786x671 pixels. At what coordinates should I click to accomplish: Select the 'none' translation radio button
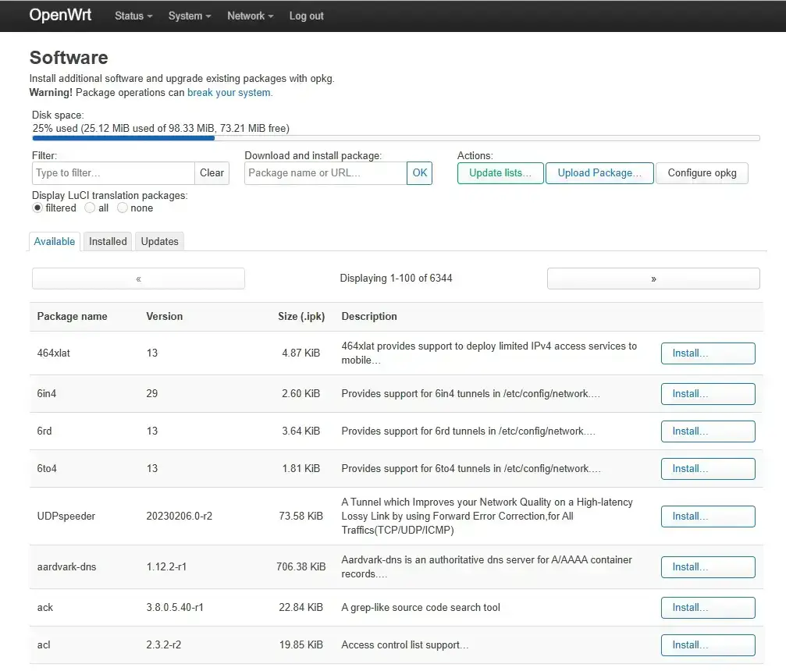pos(123,208)
